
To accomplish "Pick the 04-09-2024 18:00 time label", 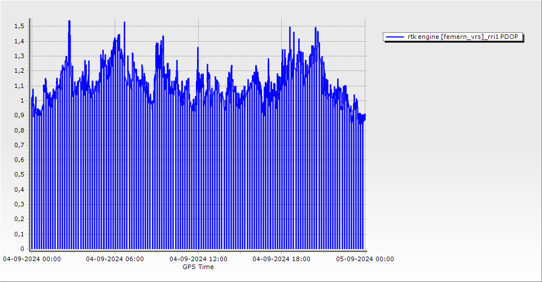I will tap(281, 259).
